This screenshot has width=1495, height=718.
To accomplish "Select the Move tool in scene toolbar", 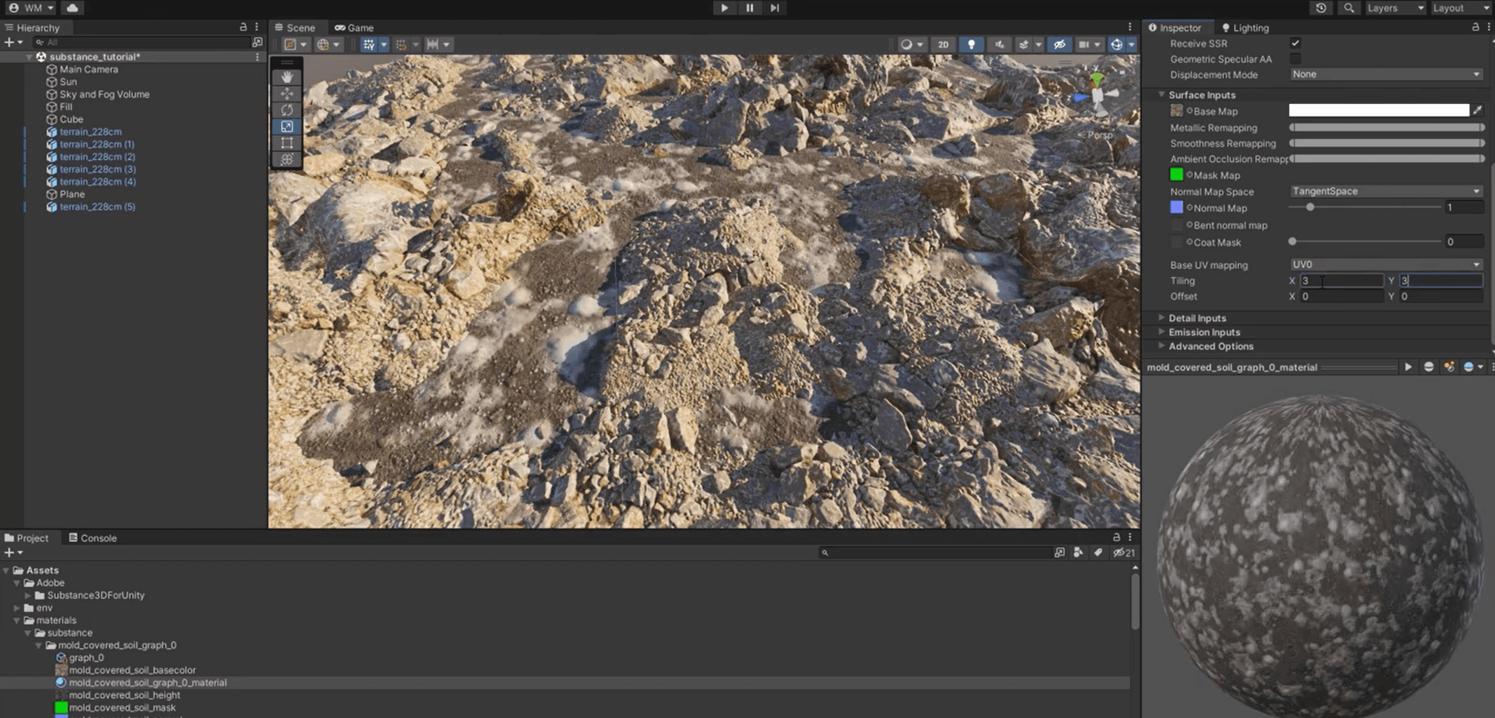I will point(287,94).
